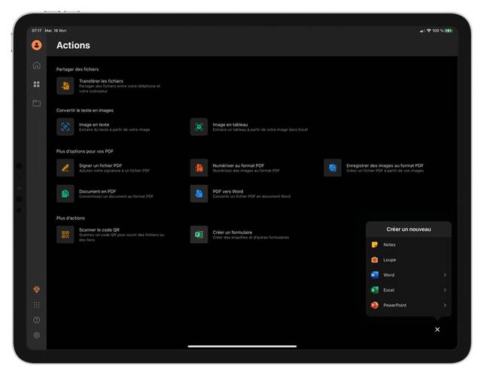Viewport: 484px width, 376px height.
Task: Open the orange profile avatar
Action: [x=36, y=45]
